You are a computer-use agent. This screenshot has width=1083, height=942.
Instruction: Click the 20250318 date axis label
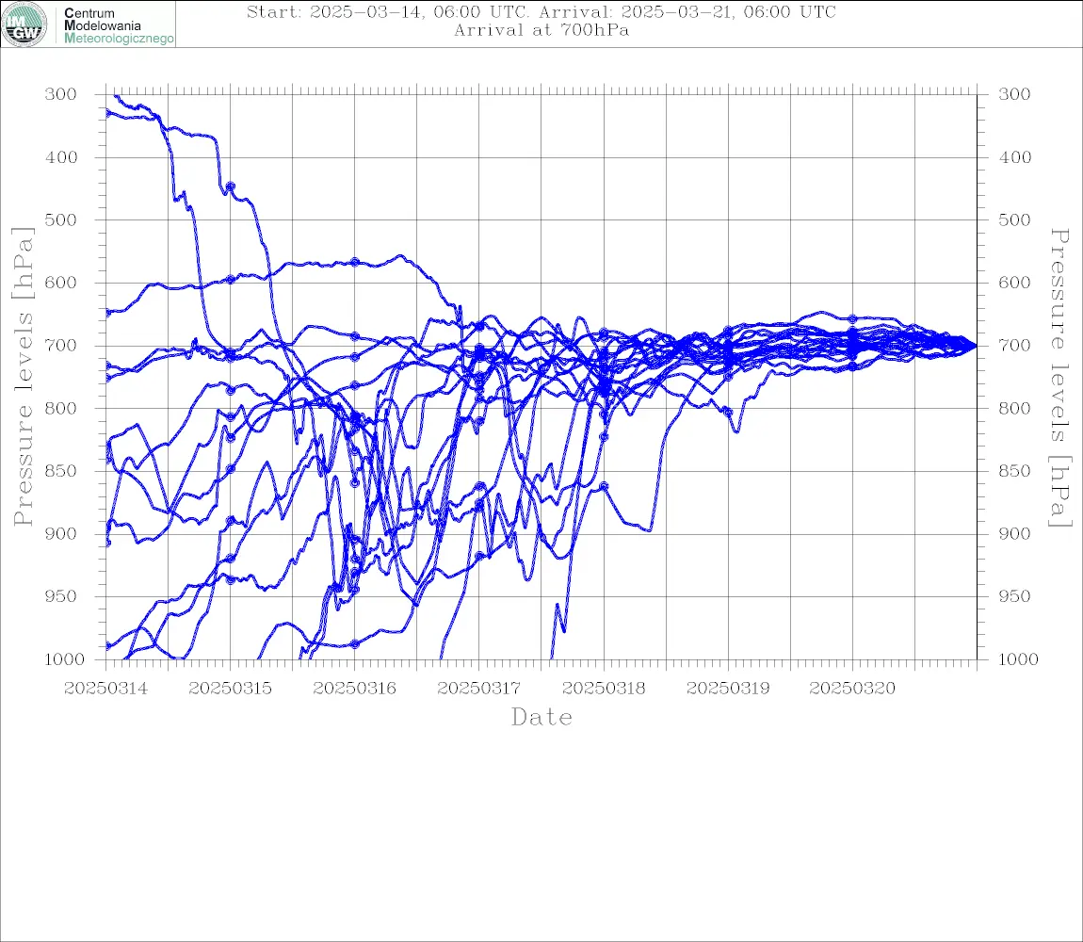[604, 689]
